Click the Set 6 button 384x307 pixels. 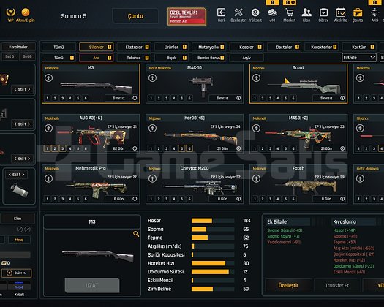(27, 56)
